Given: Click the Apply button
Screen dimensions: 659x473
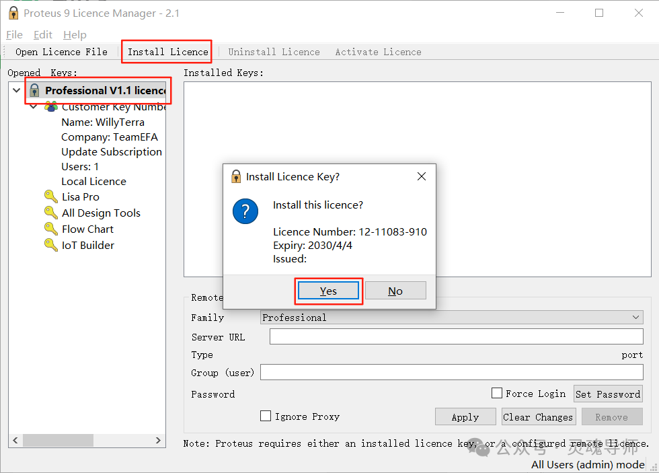Looking at the screenshot, I should [465, 416].
